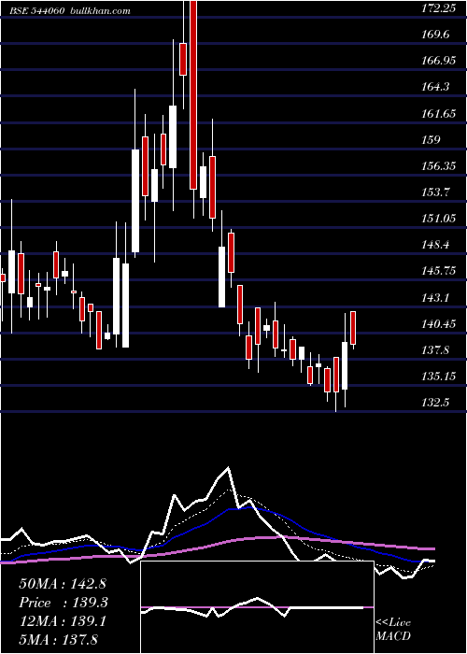467x654 pixels.
Task: Select the 148.4 price axis label
Action: [436, 245]
